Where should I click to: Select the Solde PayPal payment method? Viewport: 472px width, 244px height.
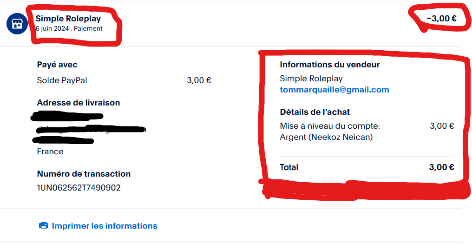point(62,80)
